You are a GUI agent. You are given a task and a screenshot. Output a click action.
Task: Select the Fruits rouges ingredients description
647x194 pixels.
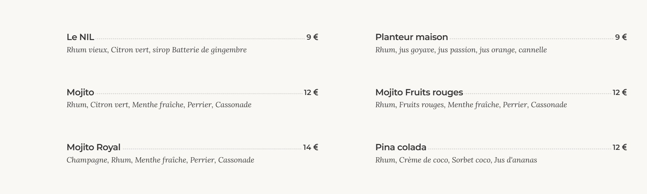point(471,105)
